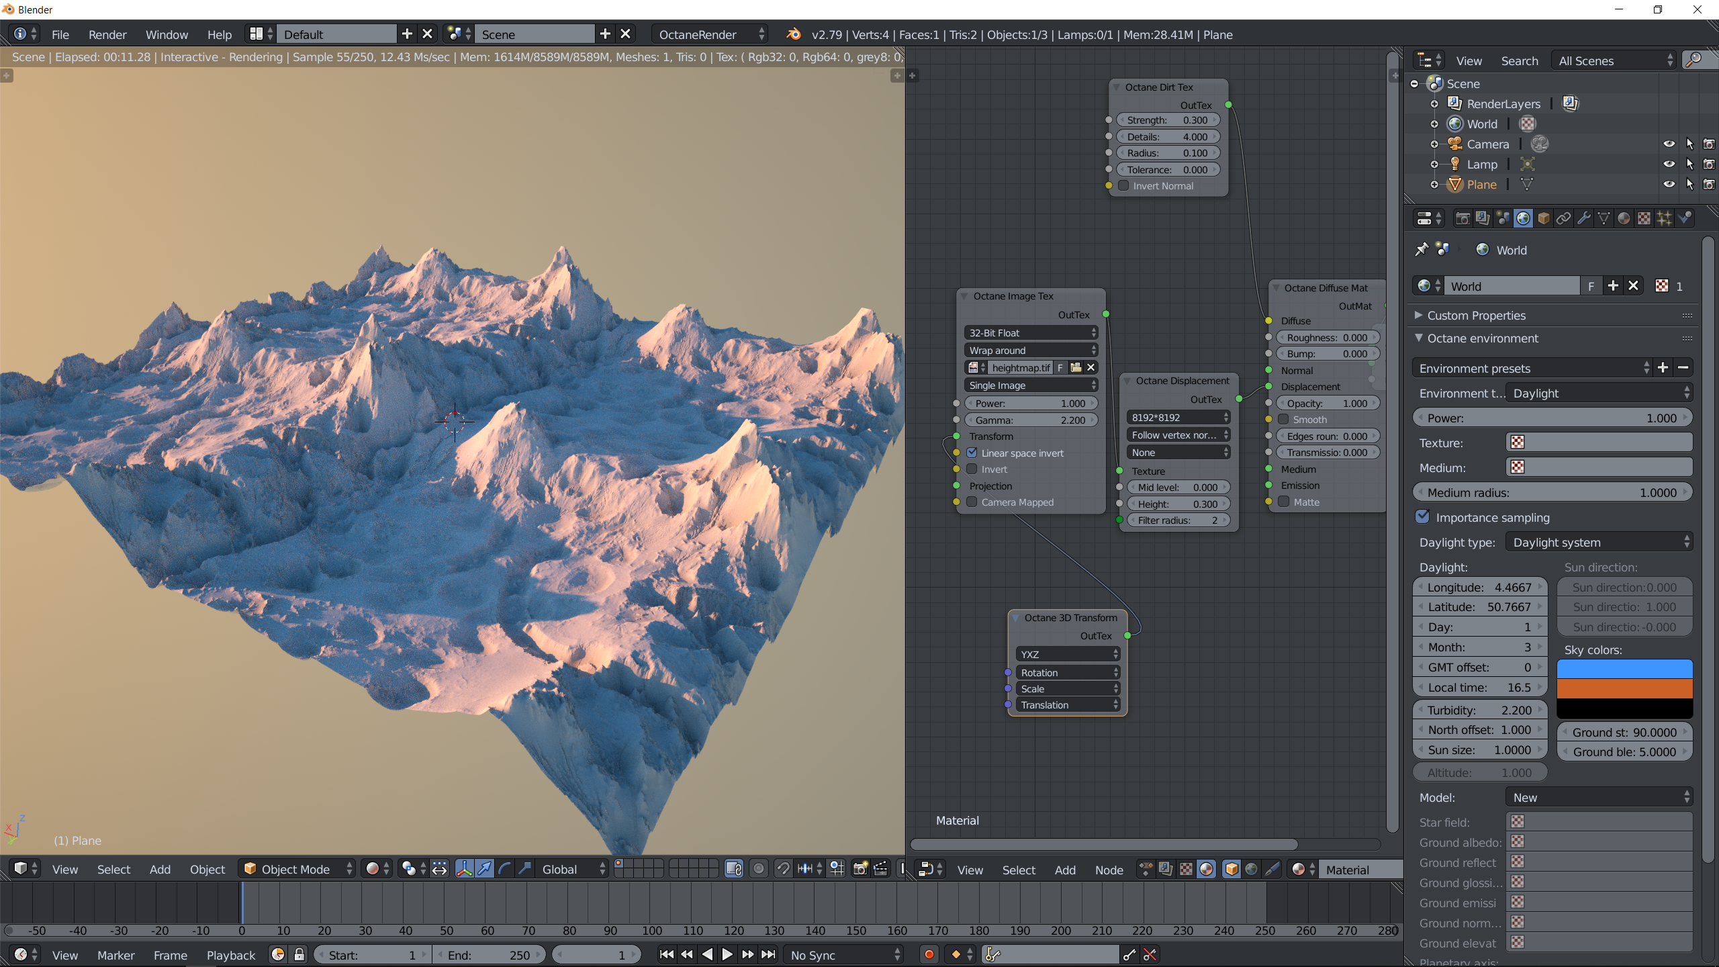Open the OctaneRender engine selector
The height and width of the screenshot is (967, 1719).
point(710,34)
